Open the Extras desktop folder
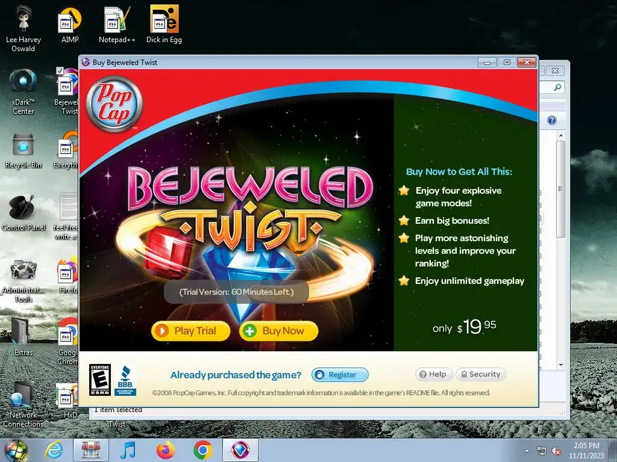The width and height of the screenshot is (617, 462). [23, 337]
